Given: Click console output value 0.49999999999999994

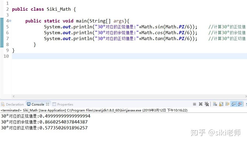Looking at the screenshot, I should [x=65, y=116].
